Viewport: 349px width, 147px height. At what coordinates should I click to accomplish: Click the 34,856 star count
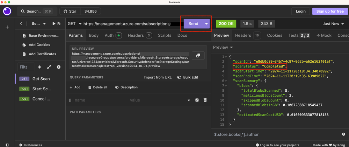[90, 11]
